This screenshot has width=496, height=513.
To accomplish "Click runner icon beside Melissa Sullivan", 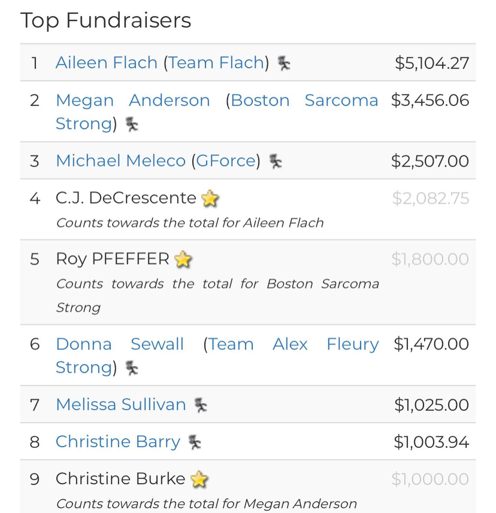I will 200,405.
